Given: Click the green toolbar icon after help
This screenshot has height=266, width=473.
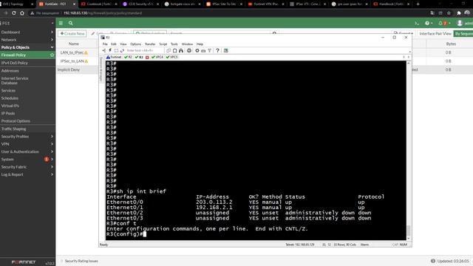Looking at the screenshot, I should coord(226,50).
